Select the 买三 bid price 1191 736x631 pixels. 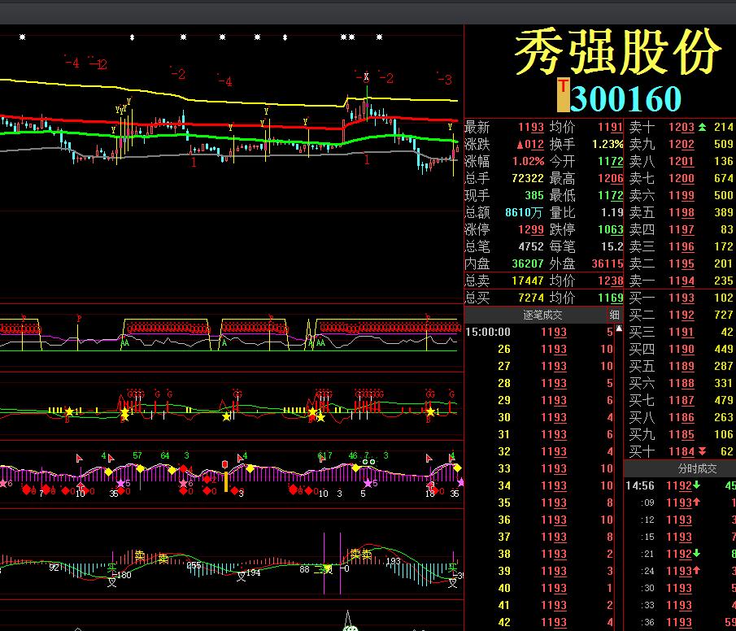(681, 332)
